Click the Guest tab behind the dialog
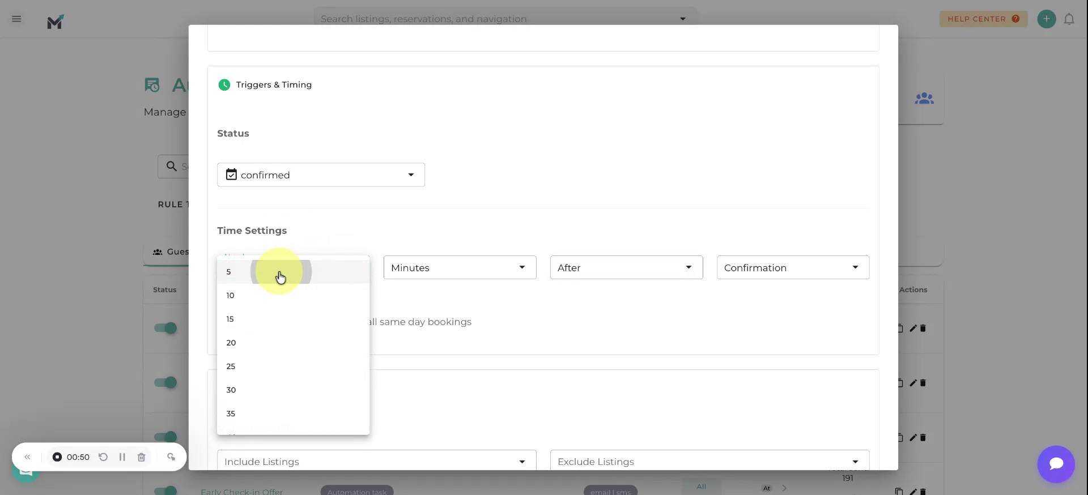 coord(170,251)
